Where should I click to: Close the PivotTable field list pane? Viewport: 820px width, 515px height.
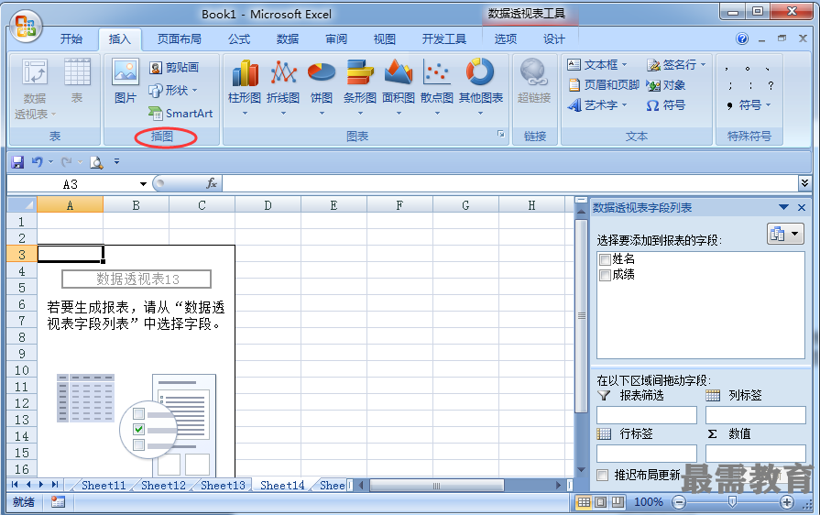click(801, 208)
